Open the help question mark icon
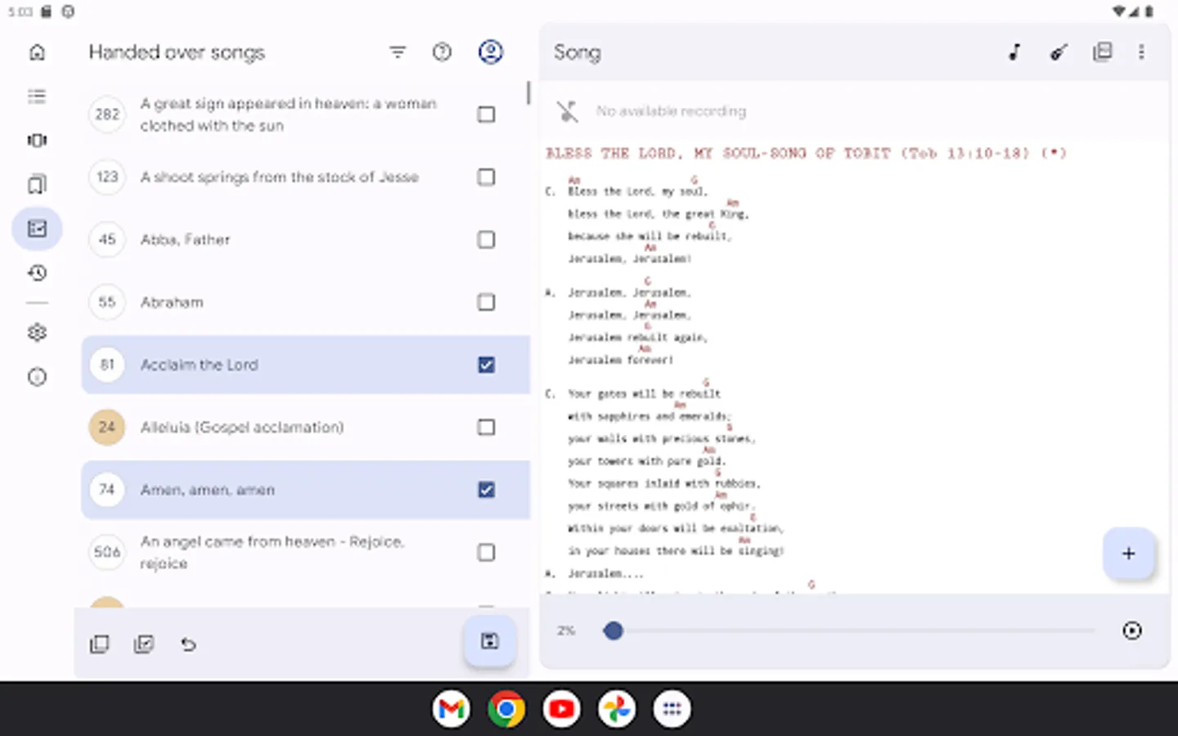This screenshot has width=1178, height=736. pyautogui.click(x=442, y=52)
